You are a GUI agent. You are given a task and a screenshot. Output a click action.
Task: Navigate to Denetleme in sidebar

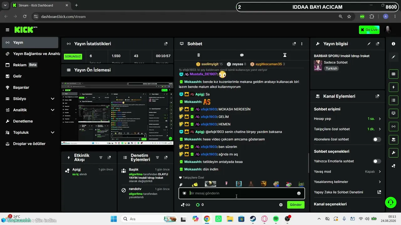[x=30, y=121]
